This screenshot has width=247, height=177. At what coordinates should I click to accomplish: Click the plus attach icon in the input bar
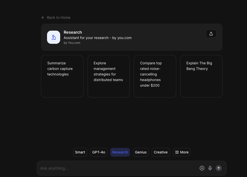tap(202, 168)
